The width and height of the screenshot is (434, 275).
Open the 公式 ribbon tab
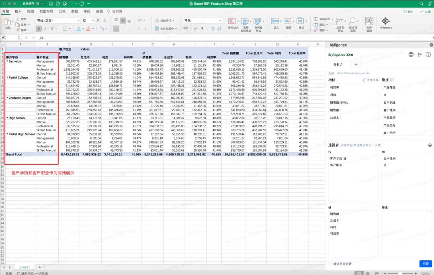point(62,11)
